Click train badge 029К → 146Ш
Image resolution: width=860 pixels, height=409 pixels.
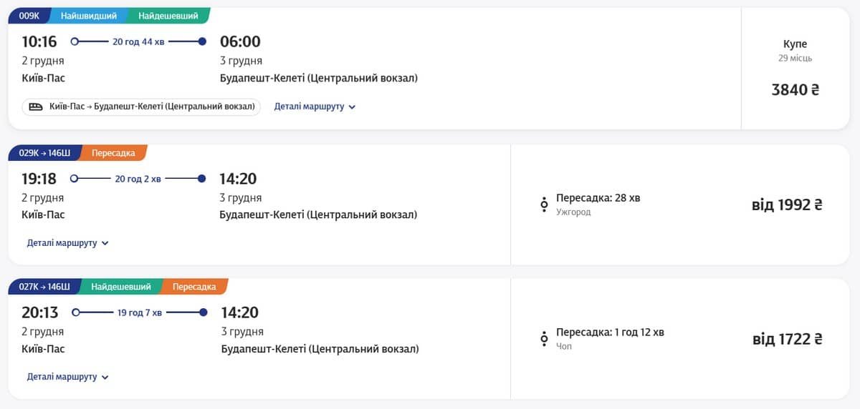44,153
